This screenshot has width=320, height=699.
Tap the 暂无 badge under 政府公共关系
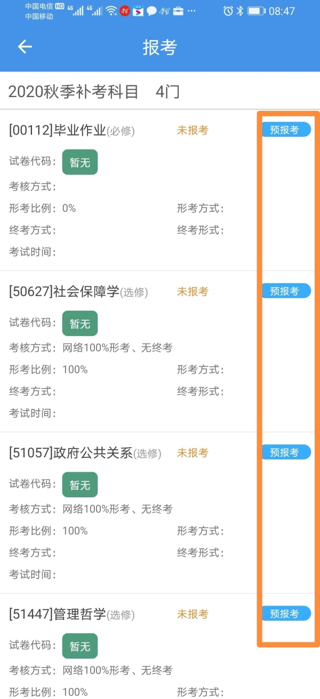point(80,484)
